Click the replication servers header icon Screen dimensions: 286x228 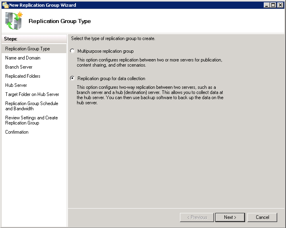[14, 21]
